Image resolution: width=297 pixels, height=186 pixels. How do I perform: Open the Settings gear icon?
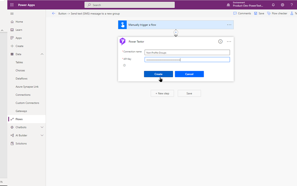[283, 5]
